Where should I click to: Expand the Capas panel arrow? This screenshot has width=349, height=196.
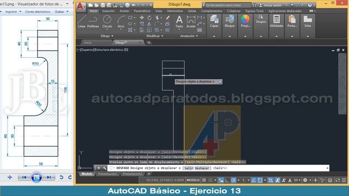coord(214,36)
